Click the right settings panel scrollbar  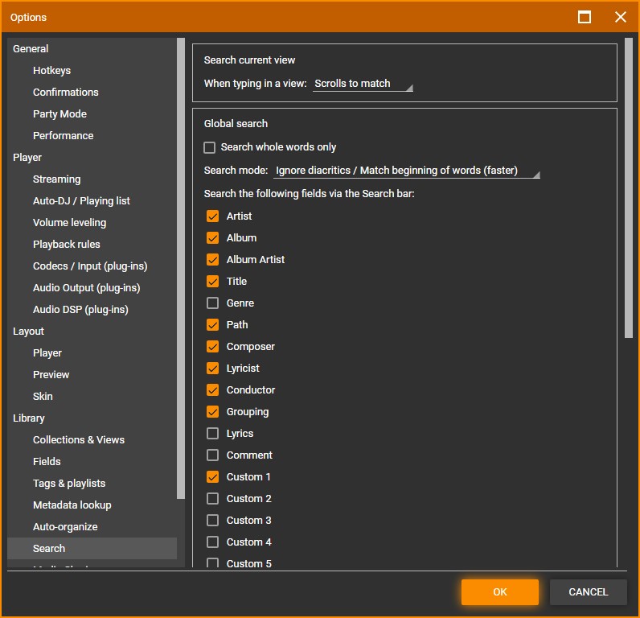click(x=629, y=187)
